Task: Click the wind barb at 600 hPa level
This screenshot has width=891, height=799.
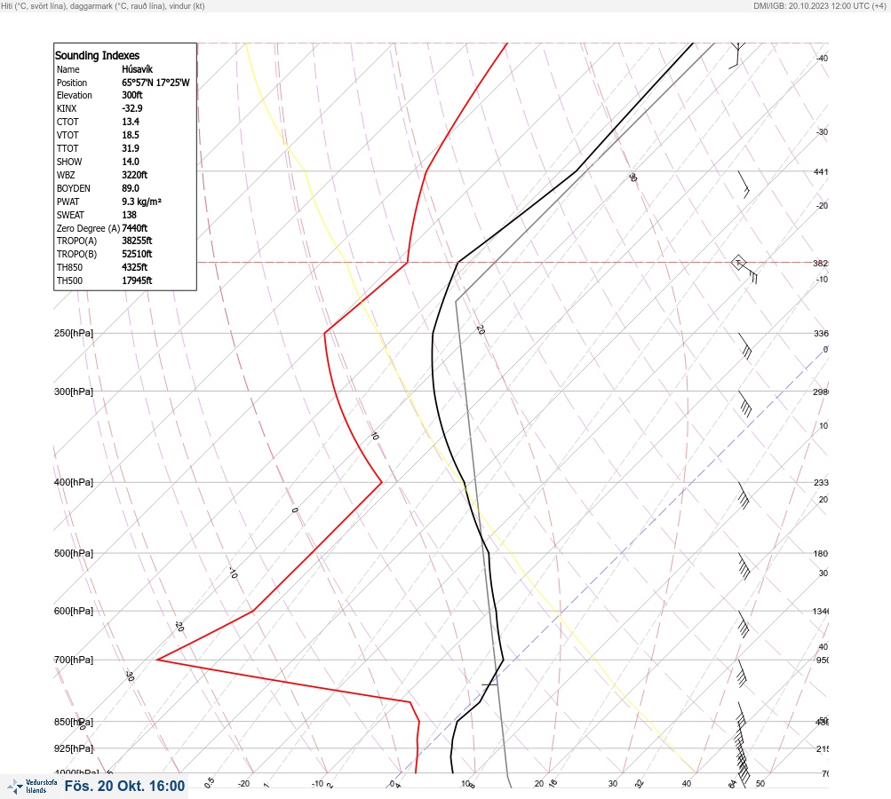Action: 744,624
